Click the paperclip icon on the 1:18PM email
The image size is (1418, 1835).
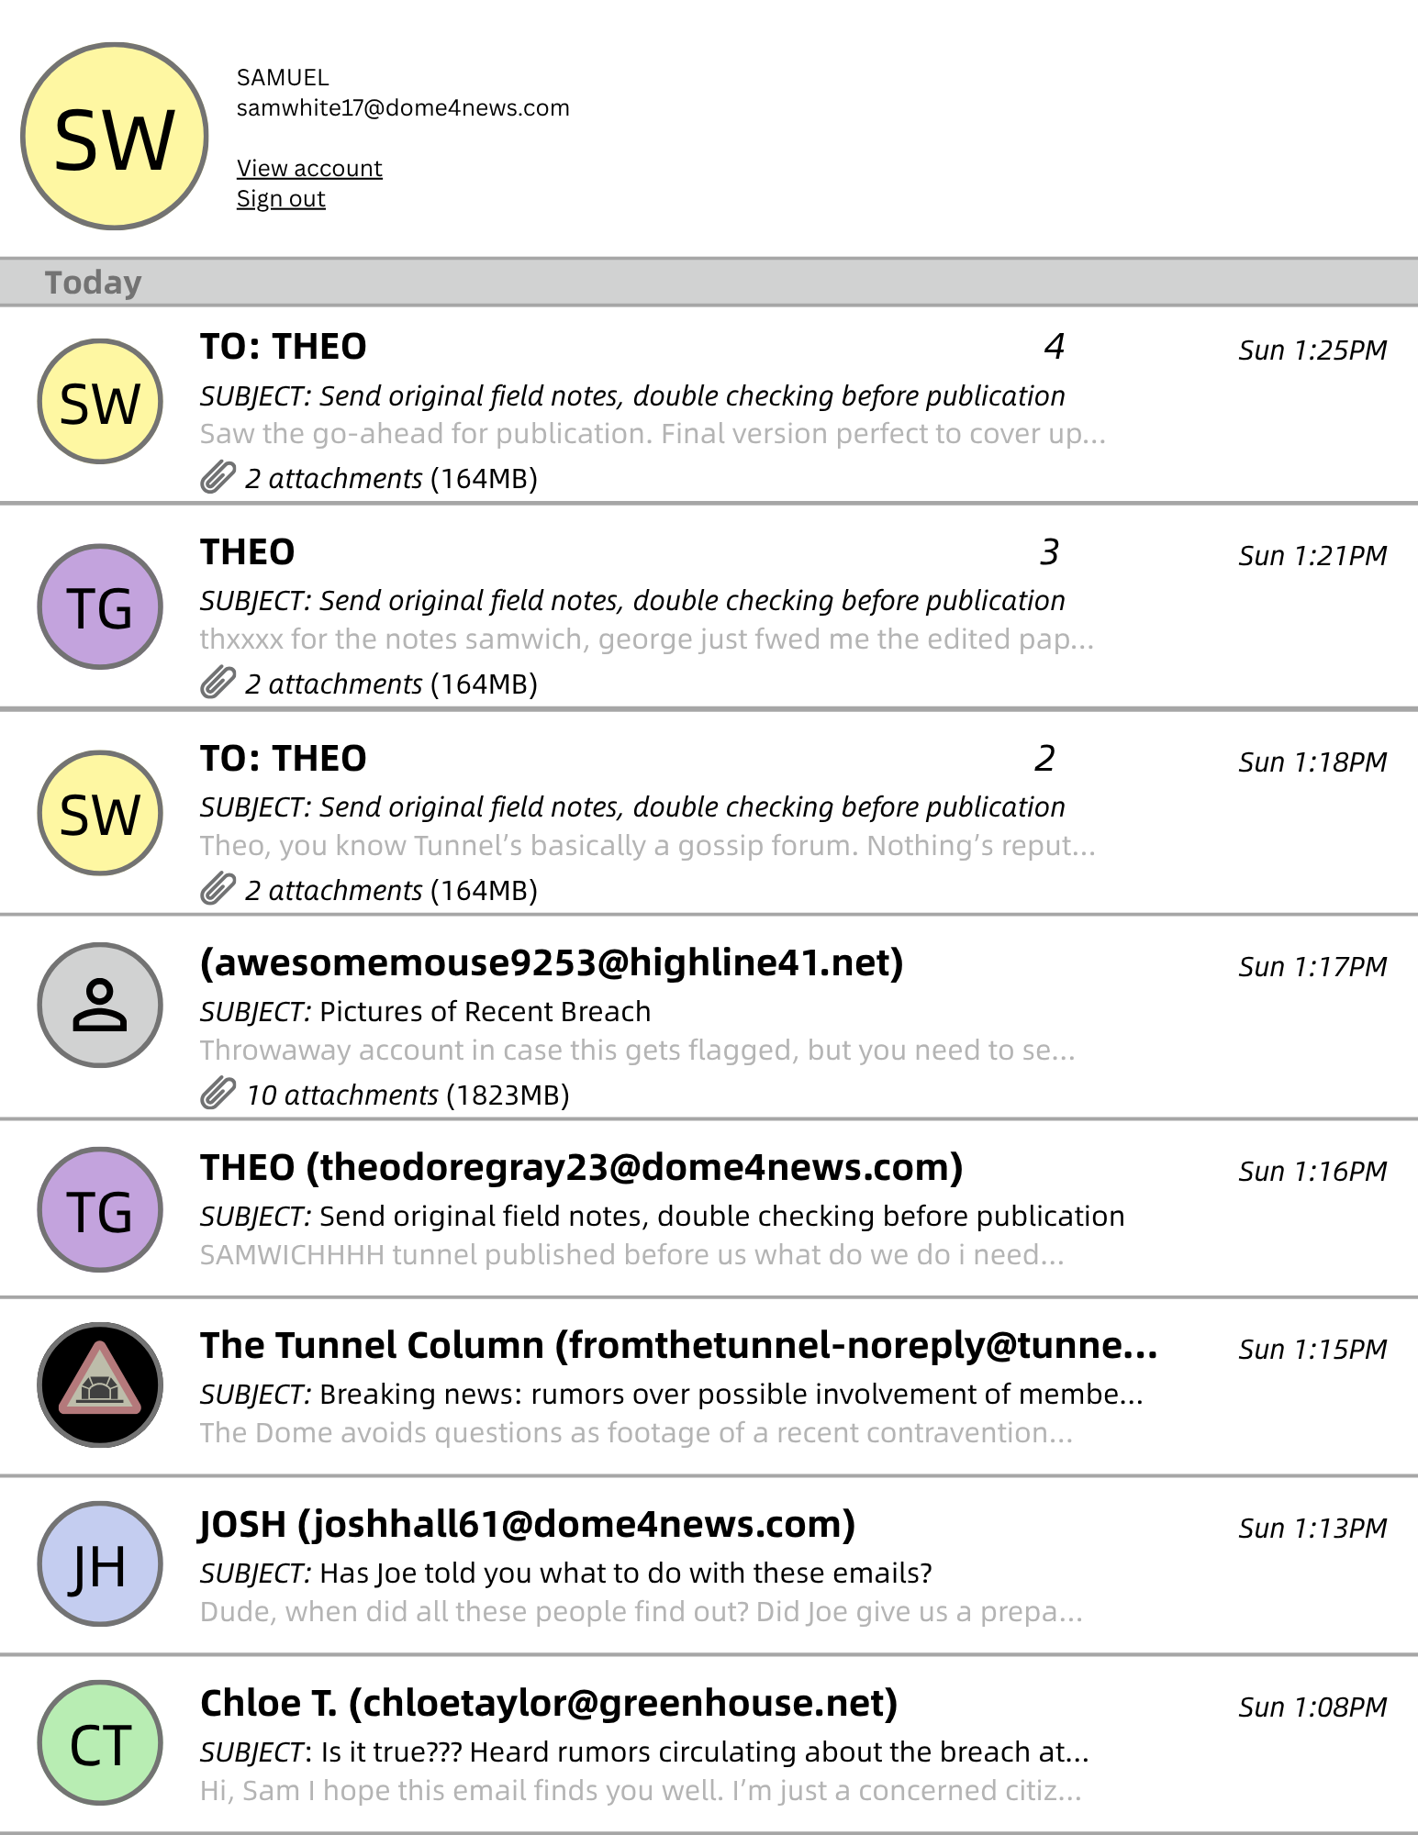click(x=218, y=890)
